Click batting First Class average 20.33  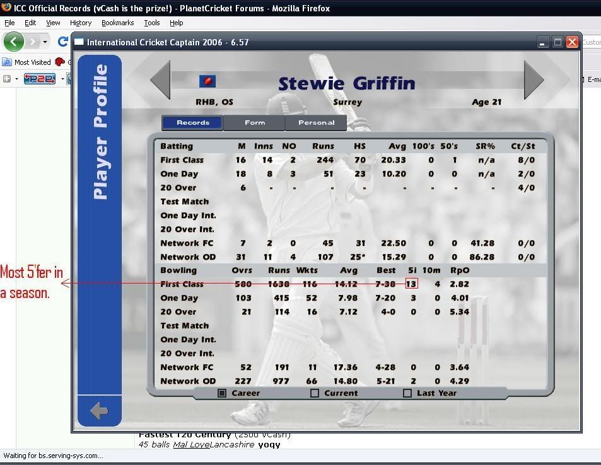(x=394, y=159)
